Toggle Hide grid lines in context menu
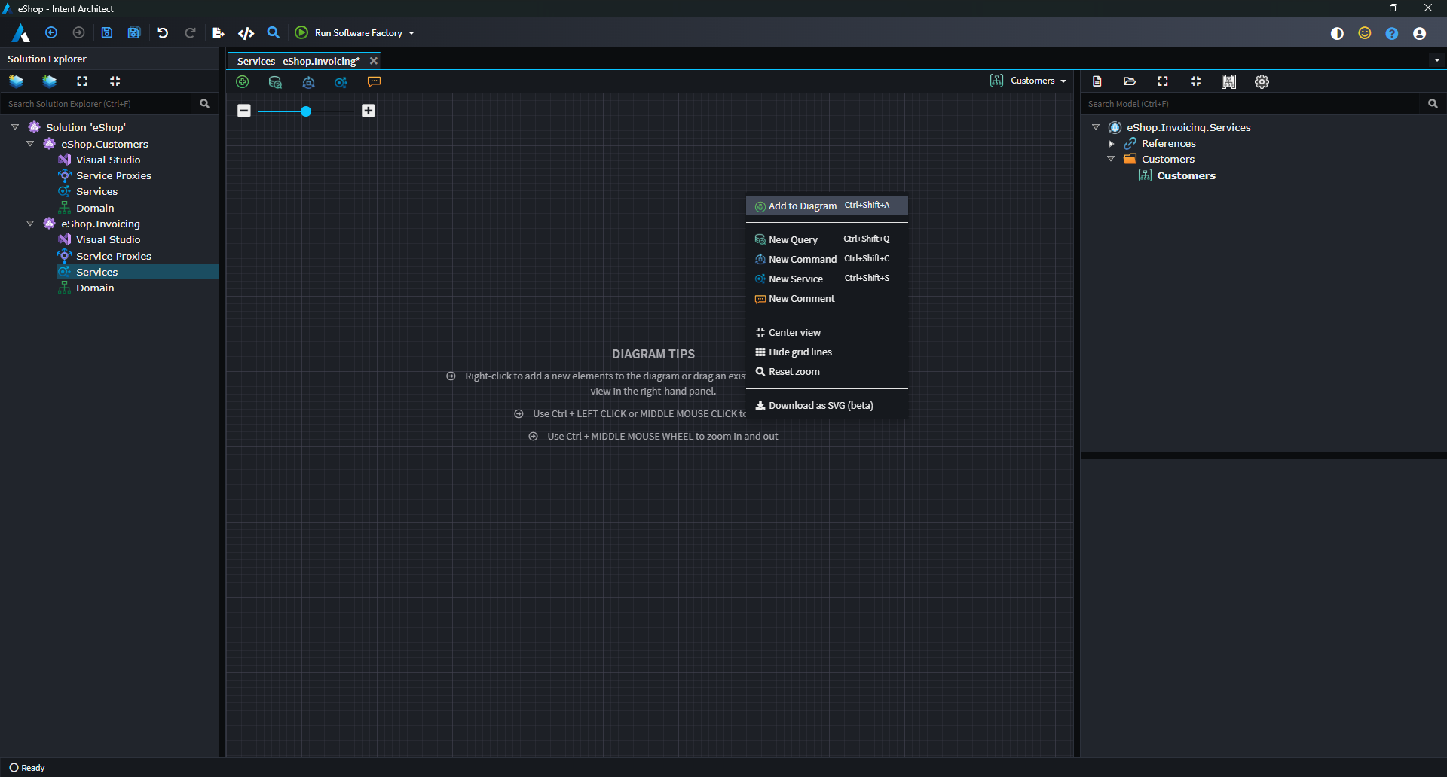Viewport: 1447px width, 777px height. [827, 352]
